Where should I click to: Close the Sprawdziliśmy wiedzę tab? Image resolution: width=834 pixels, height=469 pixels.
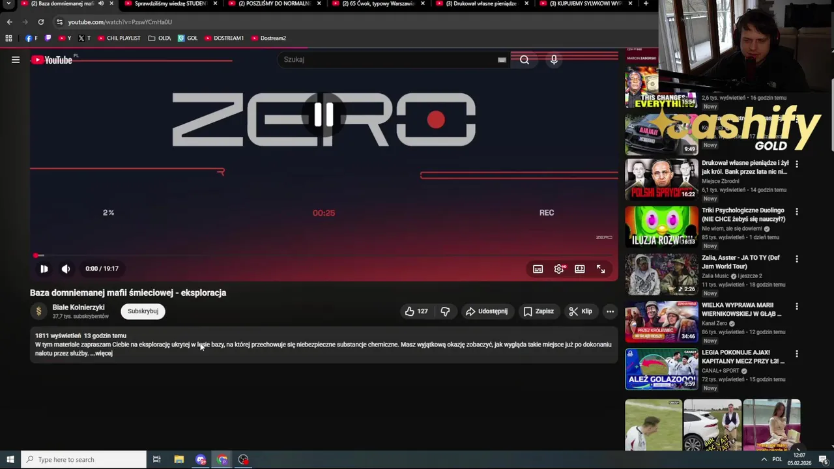[x=215, y=3]
